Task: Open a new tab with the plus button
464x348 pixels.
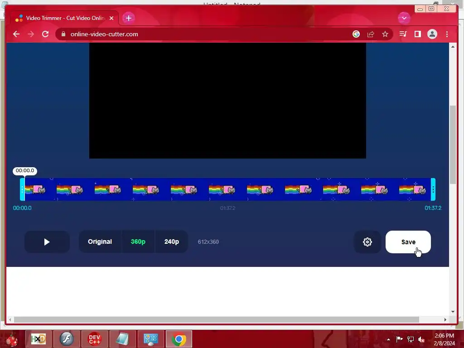Action: coord(128,18)
